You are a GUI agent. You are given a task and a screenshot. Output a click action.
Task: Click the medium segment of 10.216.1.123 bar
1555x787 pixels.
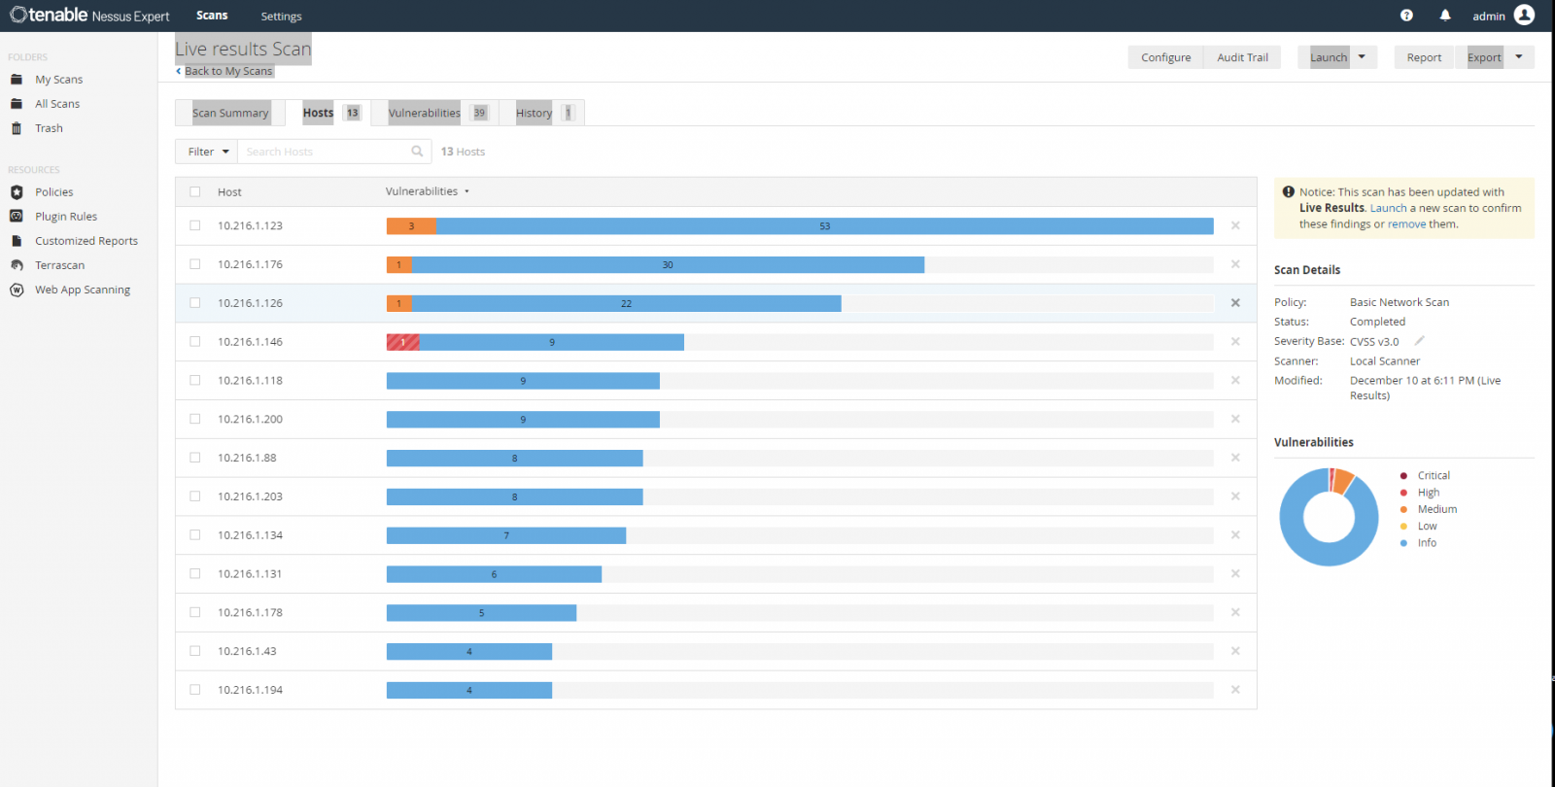(411, 225)
